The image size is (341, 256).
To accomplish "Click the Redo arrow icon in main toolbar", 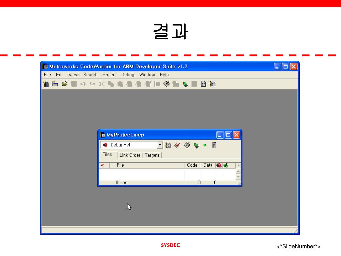I will [92, 84].
